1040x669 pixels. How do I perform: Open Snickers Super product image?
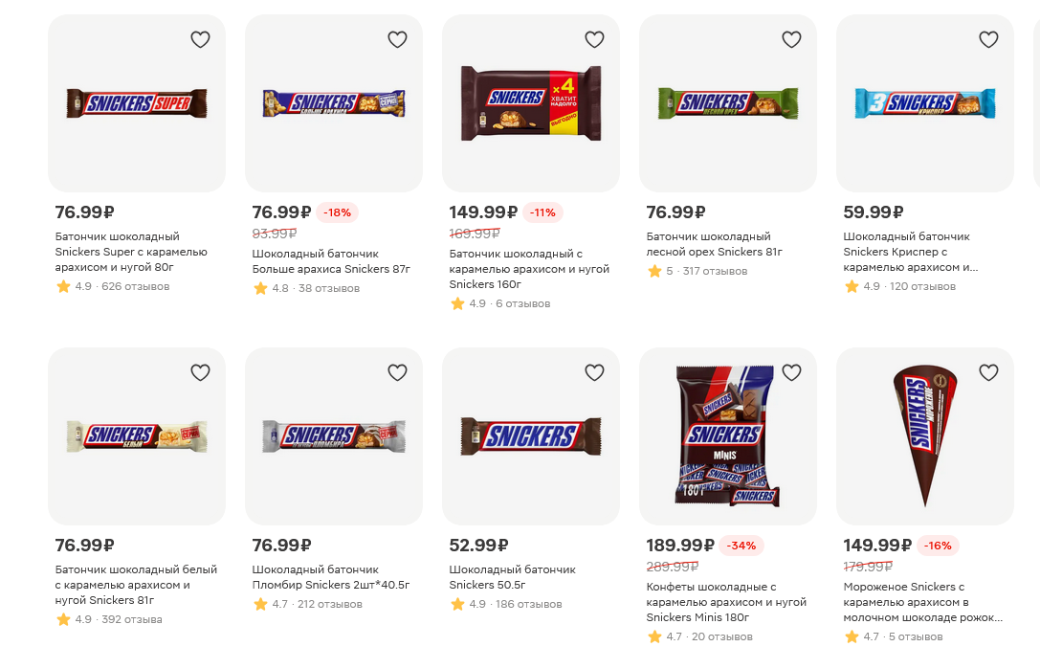pyautogui.click(x=137, y=102)
